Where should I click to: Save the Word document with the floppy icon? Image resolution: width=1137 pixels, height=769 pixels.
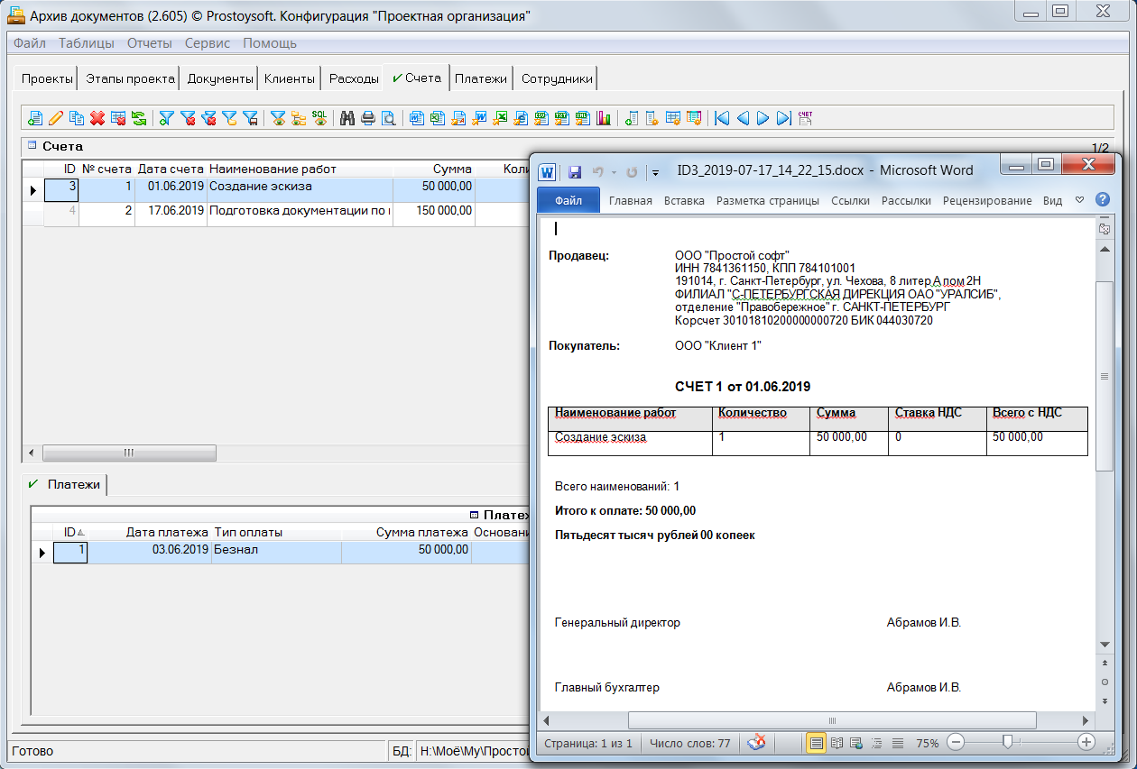[x=574, y=171]
